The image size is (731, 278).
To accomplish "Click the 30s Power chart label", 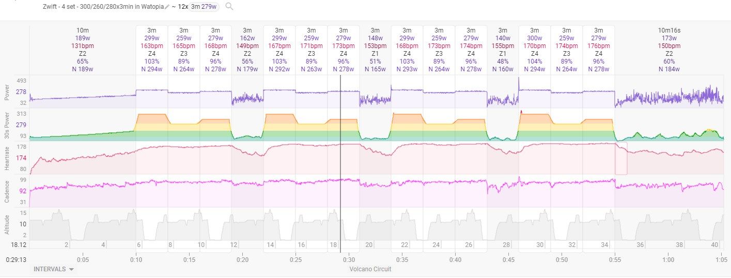I will pos(7,125).
